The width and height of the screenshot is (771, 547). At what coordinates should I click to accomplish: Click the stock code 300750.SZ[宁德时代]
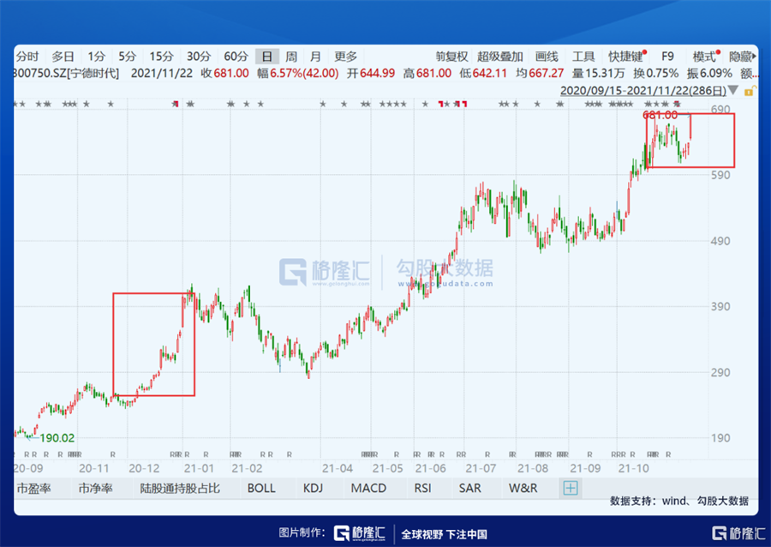[x=66, y=73]
